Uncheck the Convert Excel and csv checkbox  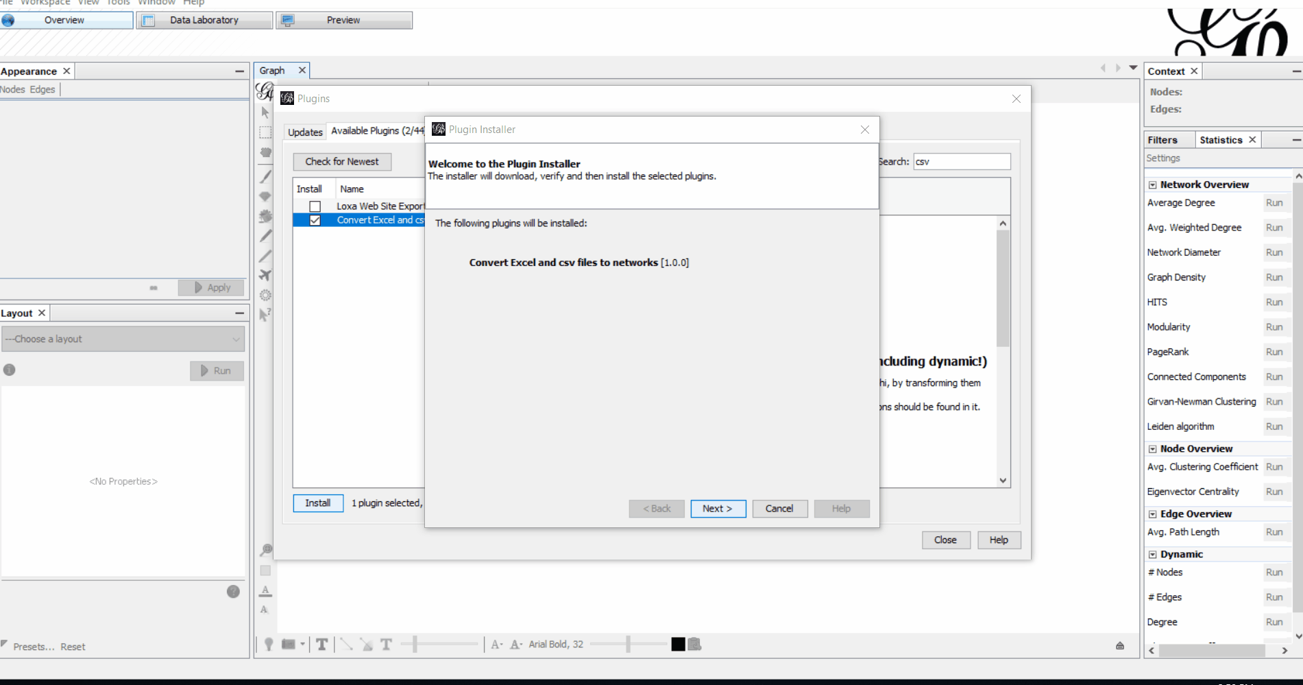pos(315,220)
